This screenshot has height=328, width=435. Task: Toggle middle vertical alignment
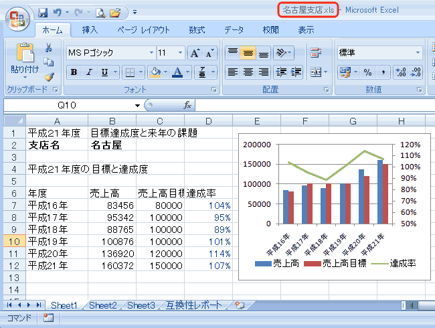(248, 53)
